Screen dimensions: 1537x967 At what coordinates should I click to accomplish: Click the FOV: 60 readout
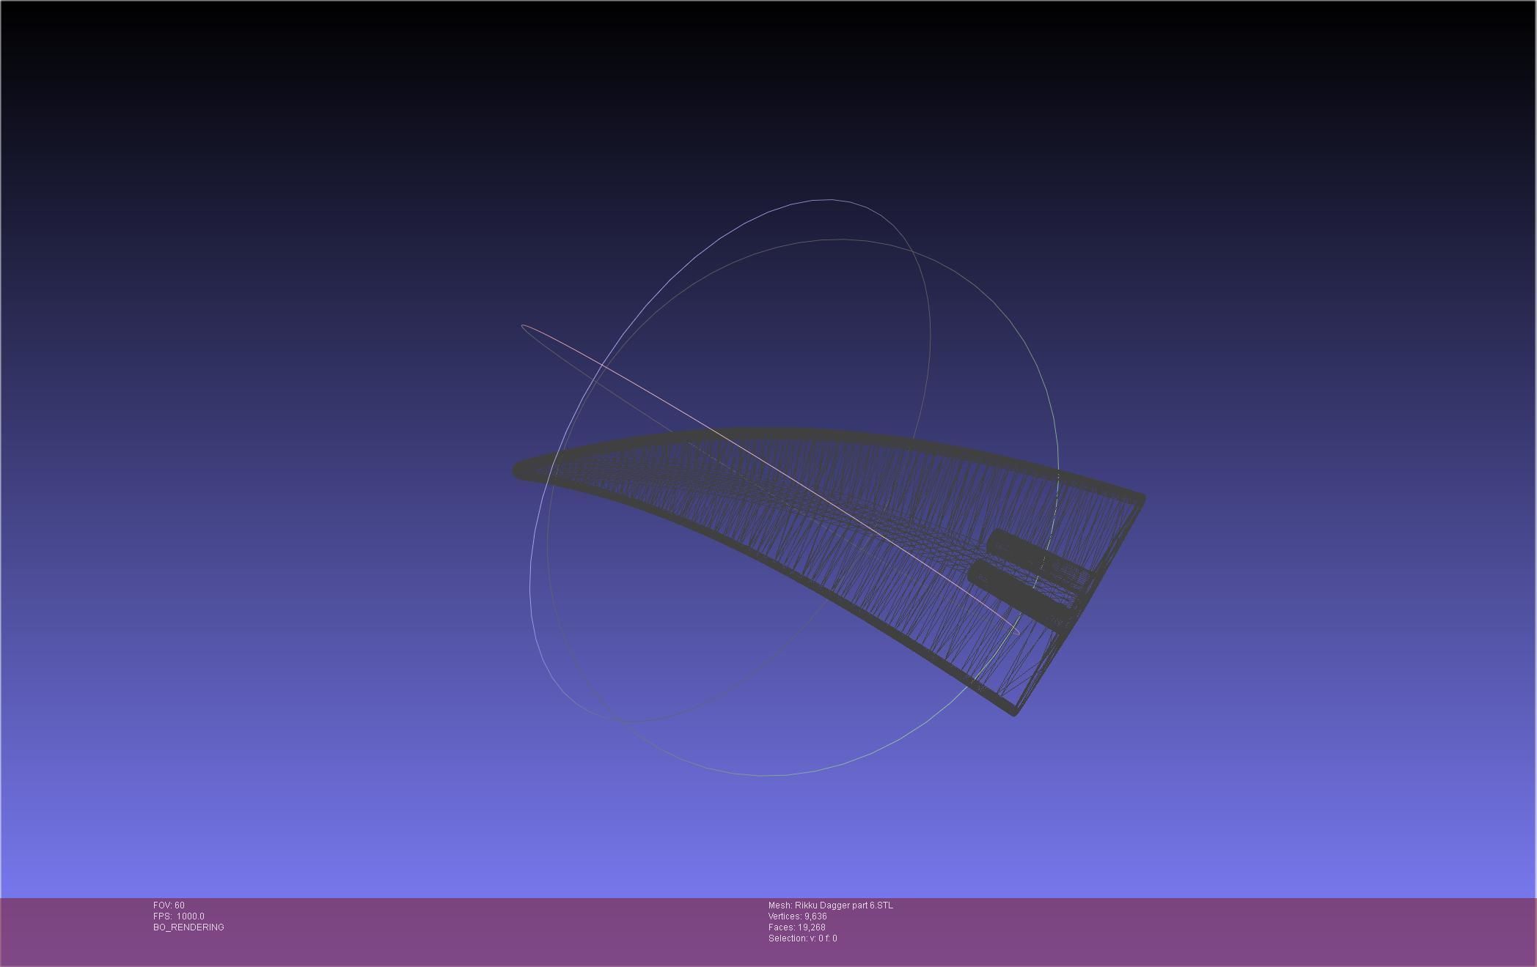tap(169, 905)
